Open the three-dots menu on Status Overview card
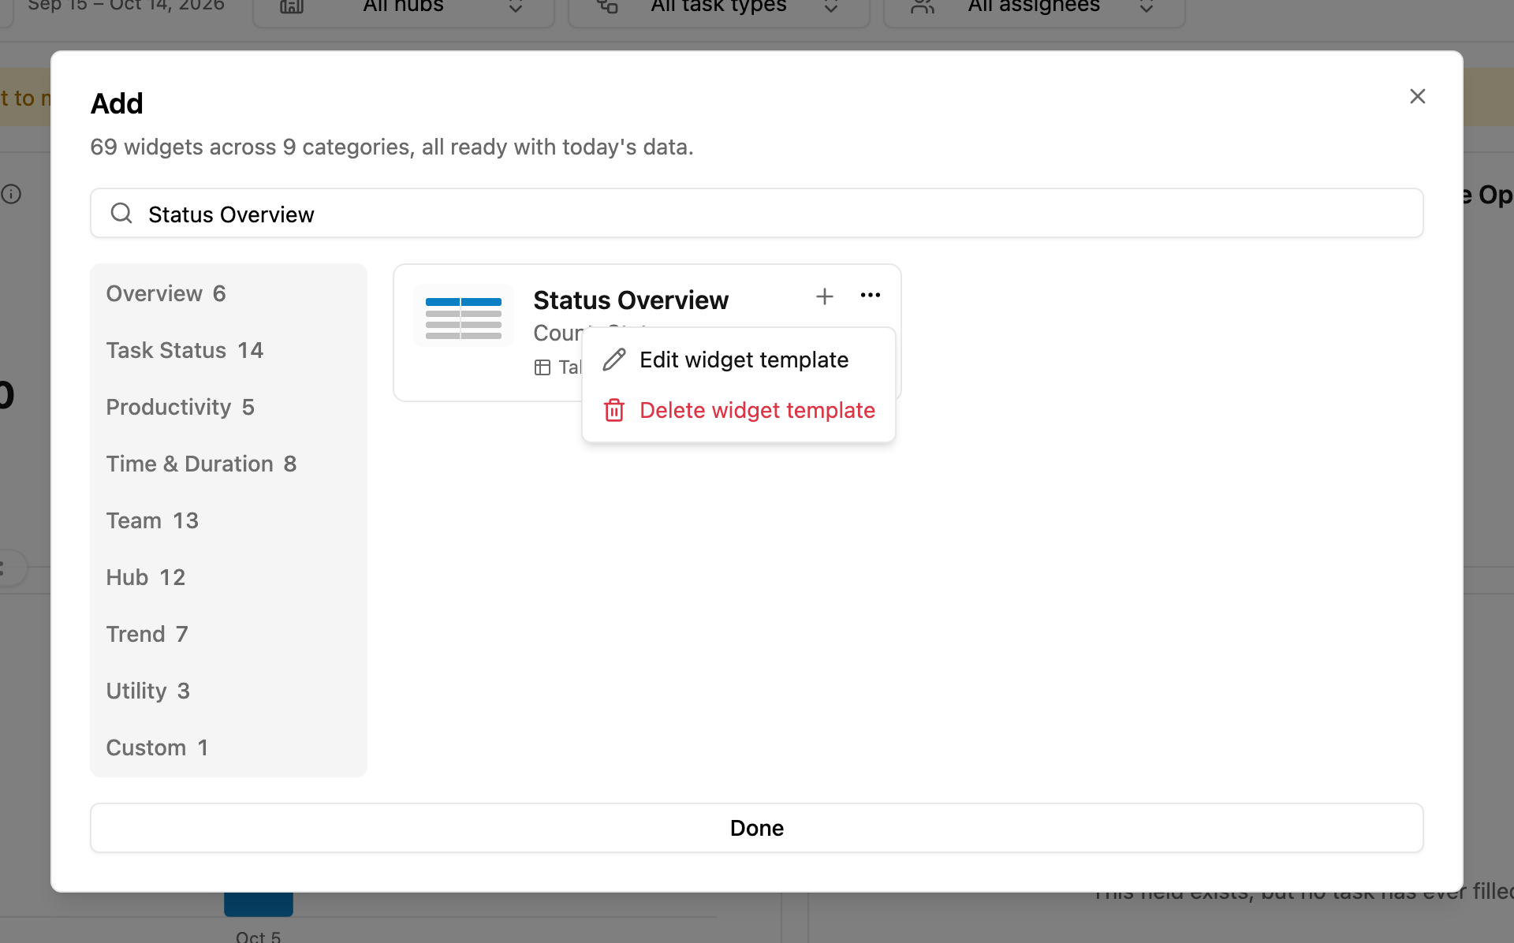 [x=871, y=296]
